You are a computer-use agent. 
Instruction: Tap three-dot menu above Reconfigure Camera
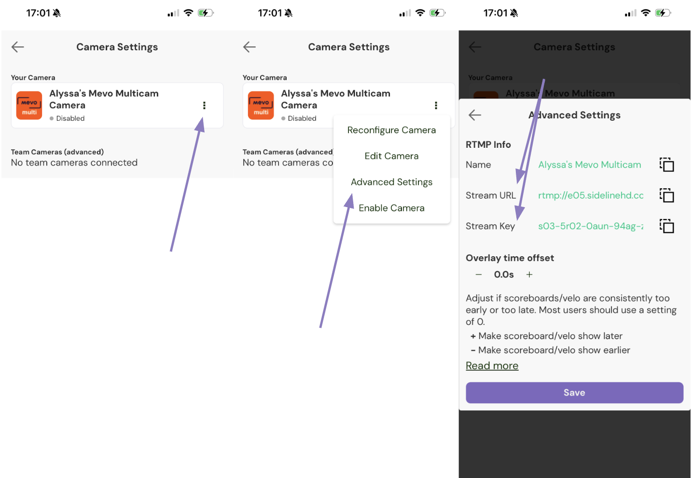pos(436,105)
